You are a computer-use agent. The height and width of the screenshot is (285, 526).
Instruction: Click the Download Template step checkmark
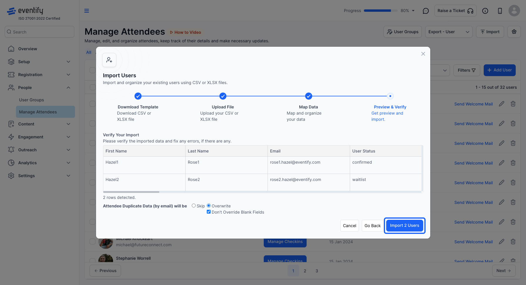[138, 96]
